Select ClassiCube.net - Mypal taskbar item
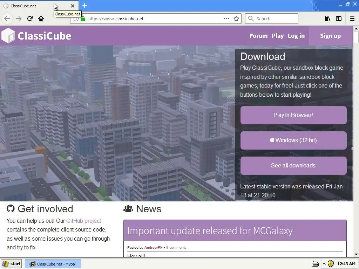Image resolution: width=359 pixels, height=269 pixels. pos(53,264)
